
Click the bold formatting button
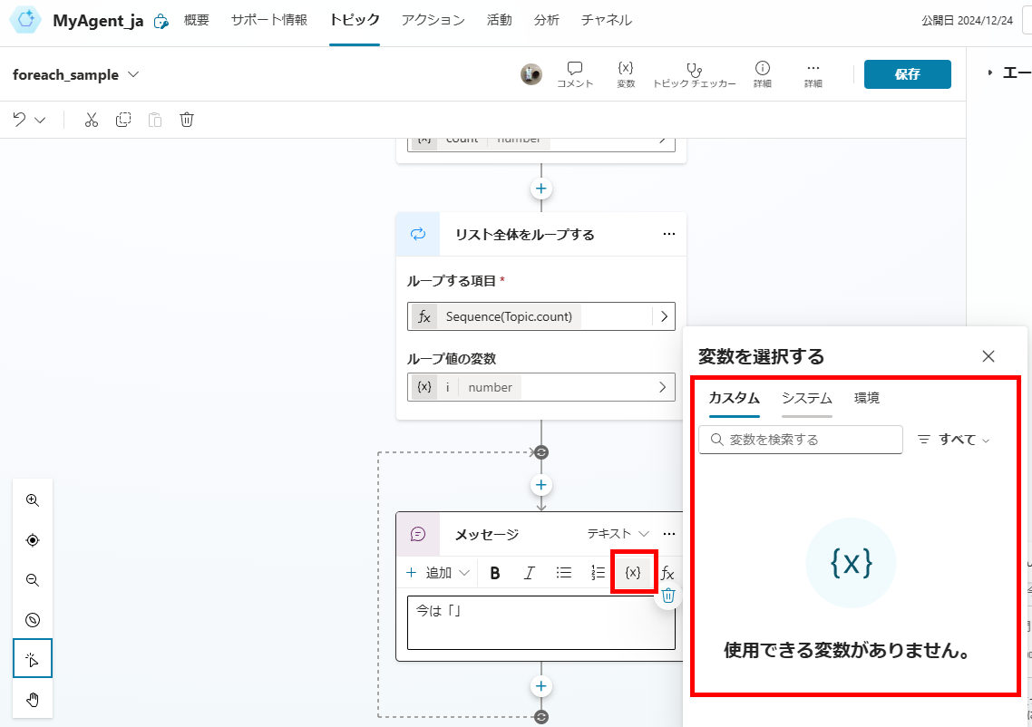495,572
